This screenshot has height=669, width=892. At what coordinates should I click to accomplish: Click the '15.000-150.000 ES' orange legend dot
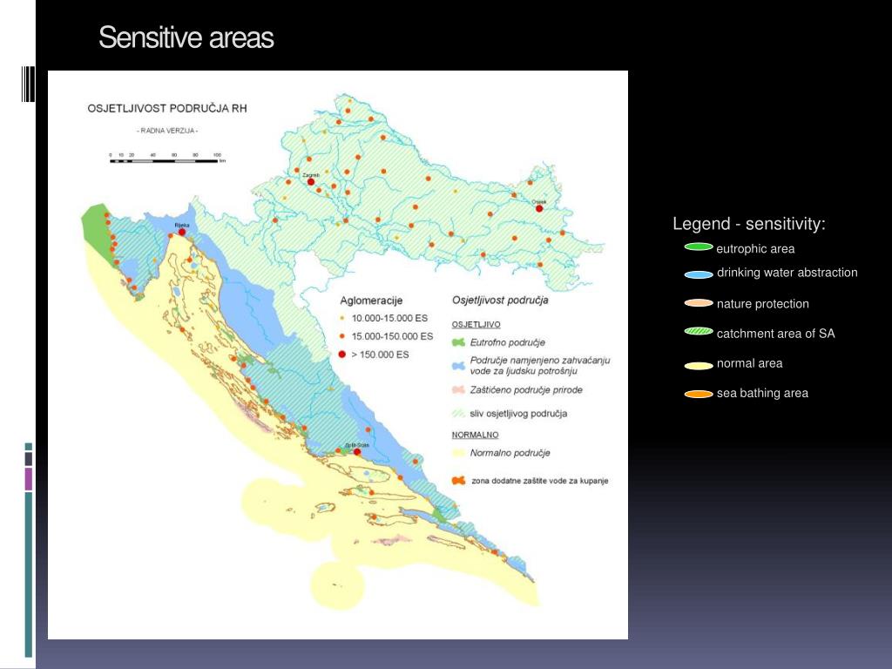[341, 336]
